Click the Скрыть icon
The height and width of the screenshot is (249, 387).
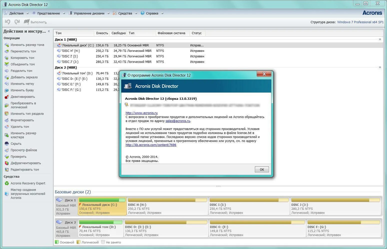[7, 144]
